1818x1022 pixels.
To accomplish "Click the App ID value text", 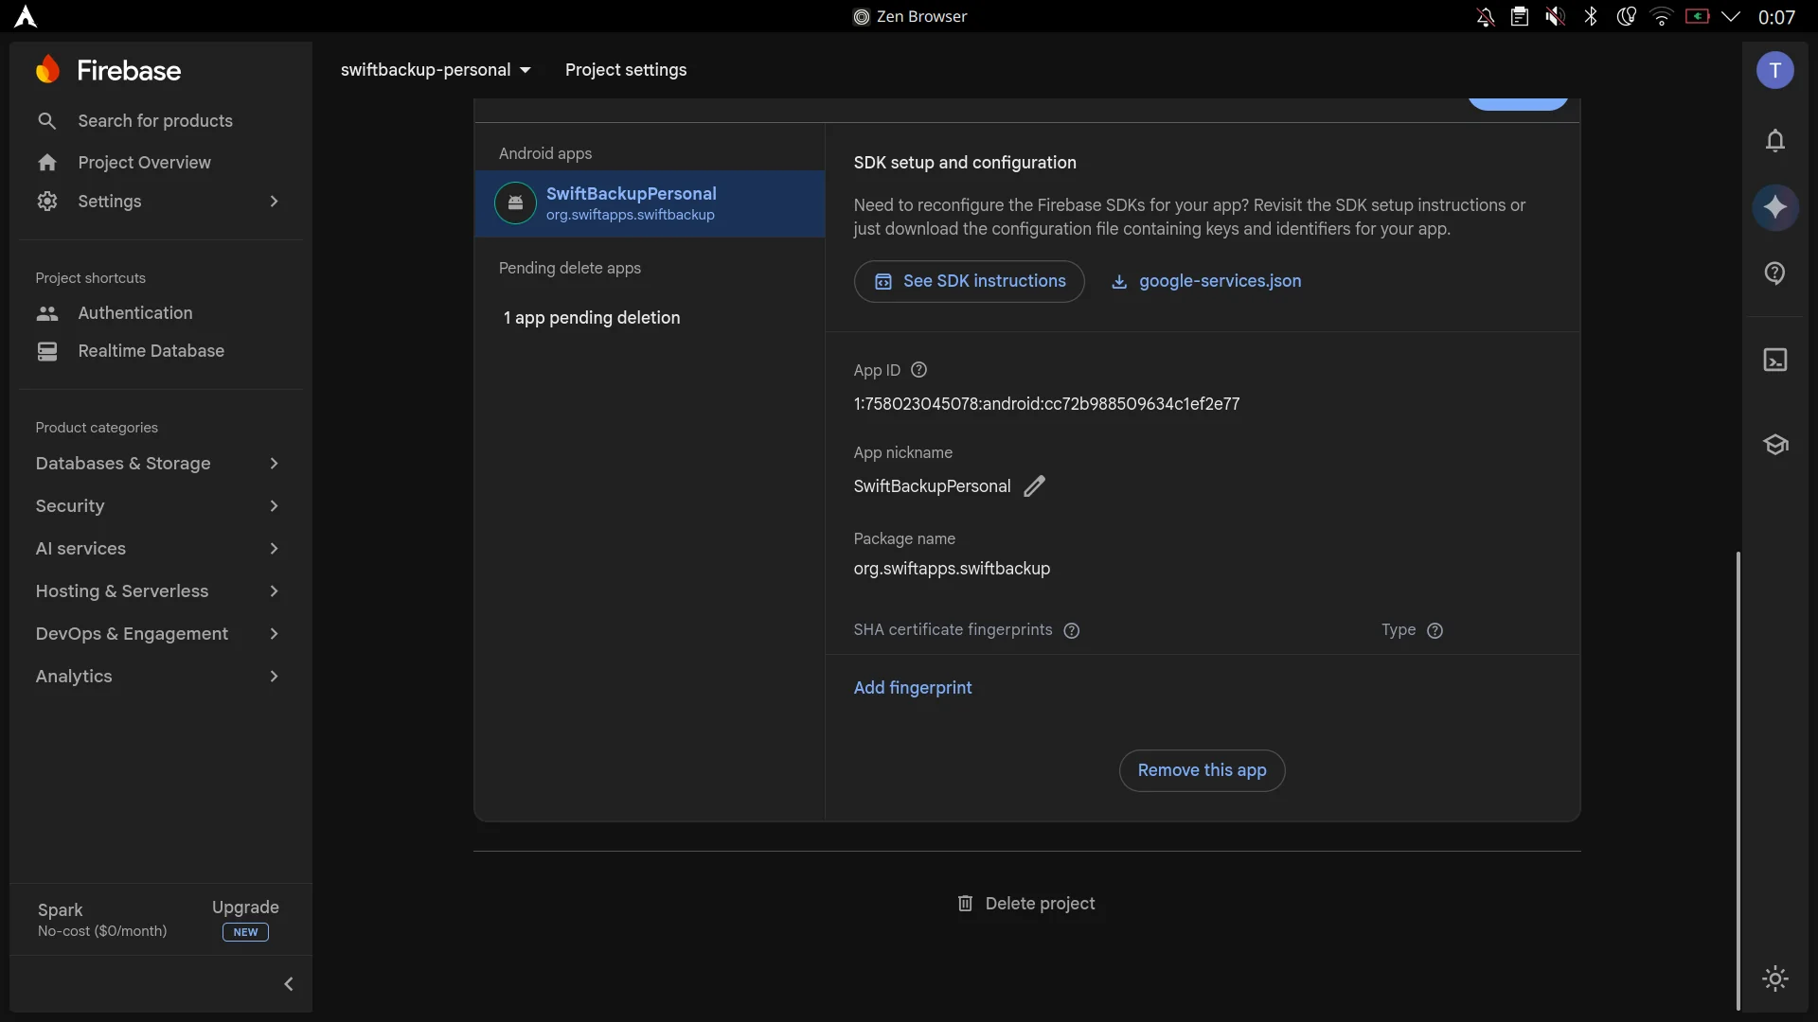I will pyautogui.click(x=1046, y=404).
